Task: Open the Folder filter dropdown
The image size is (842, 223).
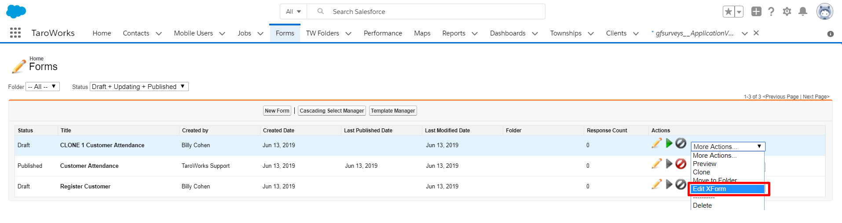Action: (x=43, y=87)
